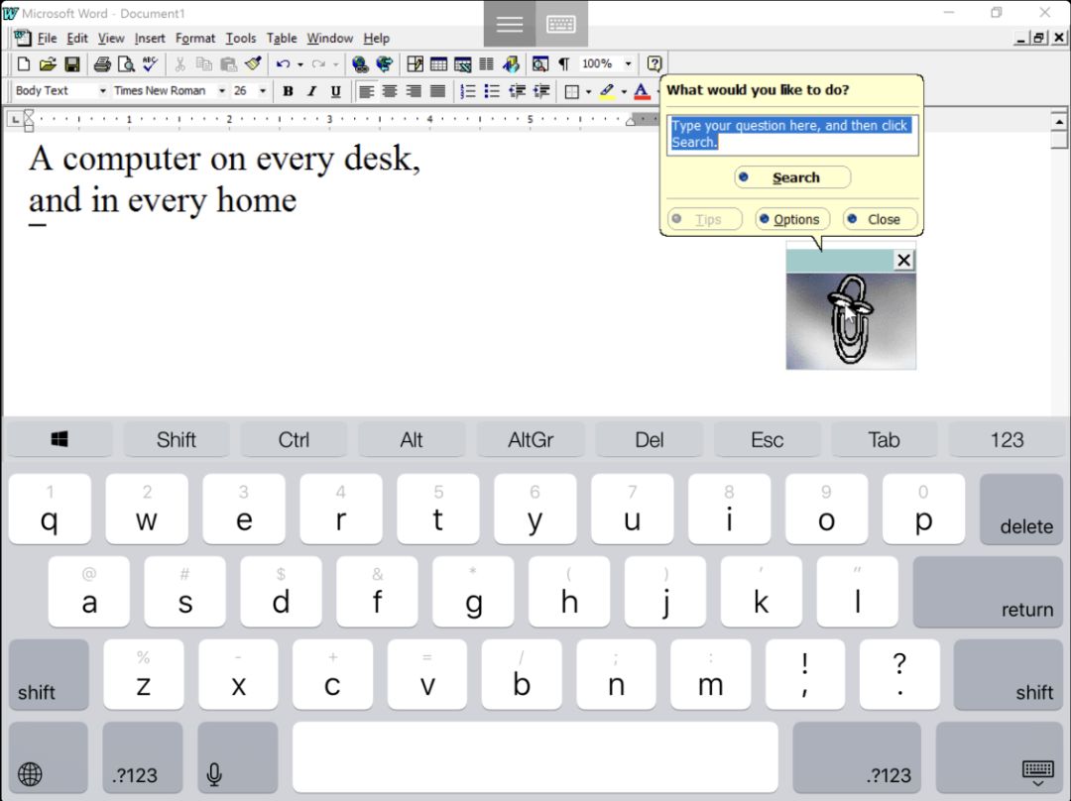The height and width of the screenshot is (801, 1071).
Task: Open the Print Preview tool
Action: pos(126,64)
